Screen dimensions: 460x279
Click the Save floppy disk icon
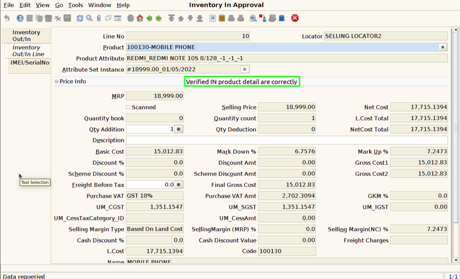[x=67, y=18]
